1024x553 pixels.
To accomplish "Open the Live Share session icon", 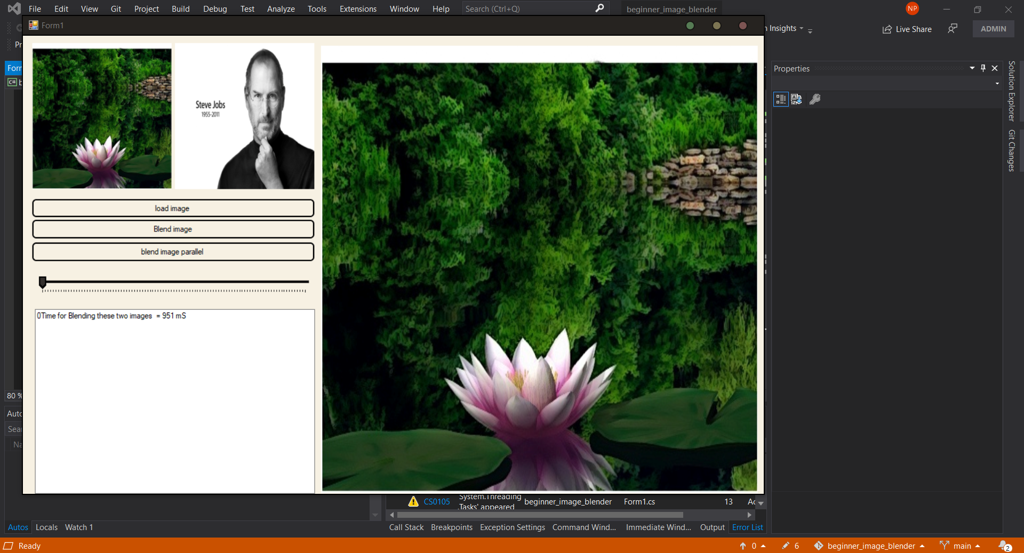I will [x=886, y=29].
